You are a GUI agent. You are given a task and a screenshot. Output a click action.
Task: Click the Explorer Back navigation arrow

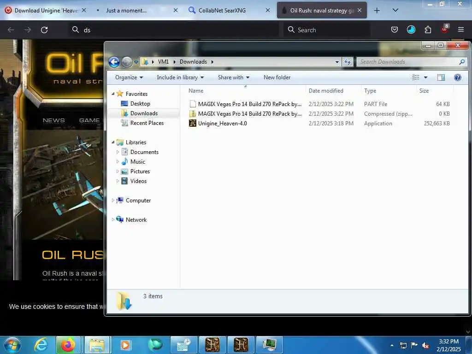point(114,62)
